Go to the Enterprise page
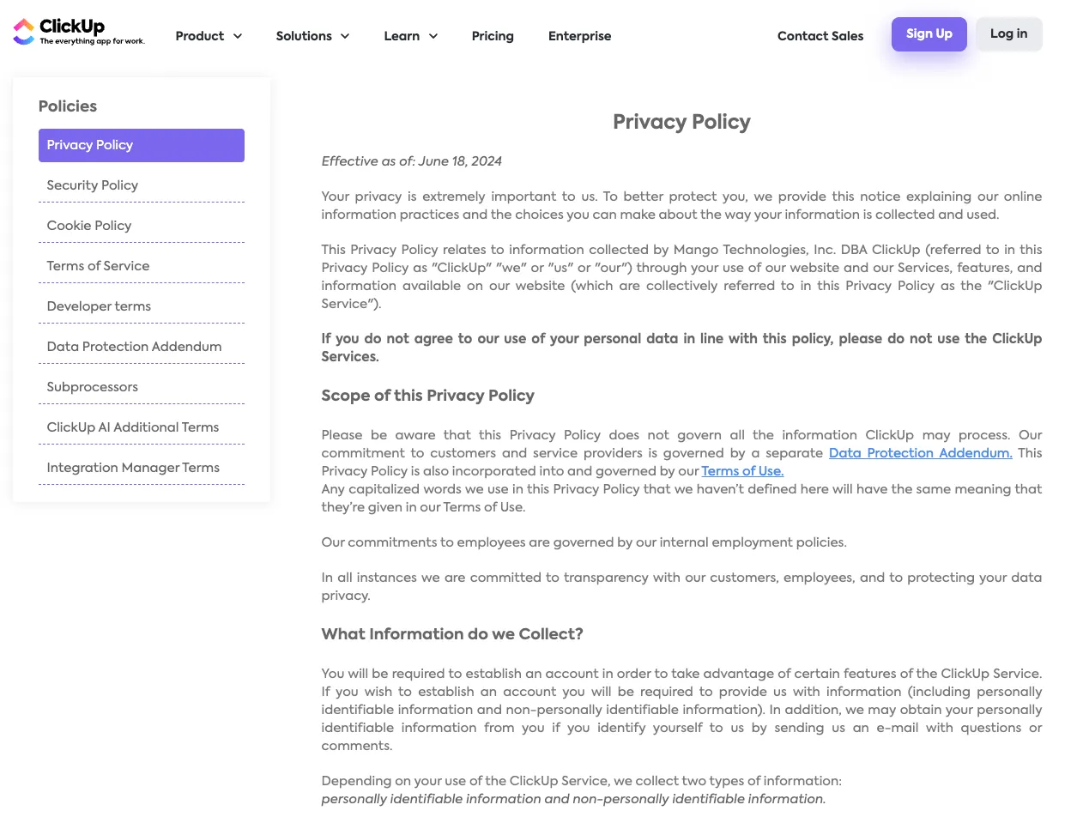 580,36
